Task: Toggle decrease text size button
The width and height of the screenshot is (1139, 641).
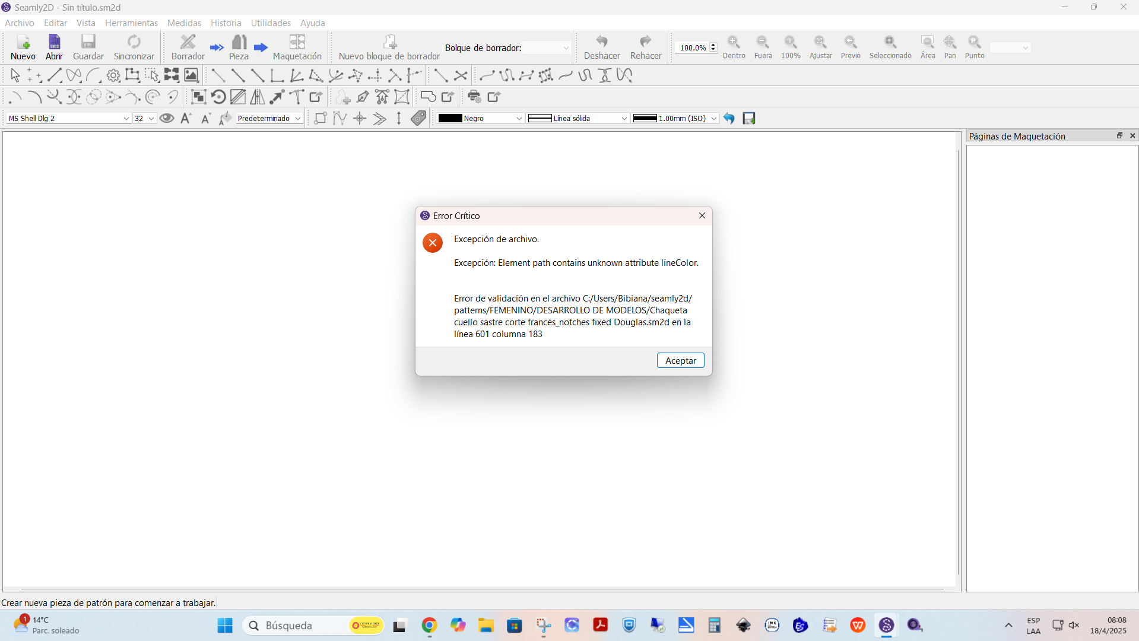Action: click(205, 118)
